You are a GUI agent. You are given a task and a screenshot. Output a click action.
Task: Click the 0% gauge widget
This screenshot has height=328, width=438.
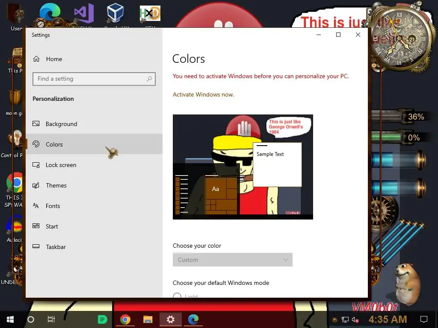click(400, 138)
